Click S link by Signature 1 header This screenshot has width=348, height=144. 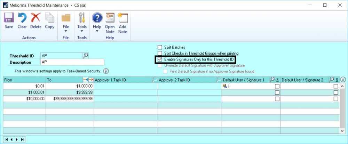(x=277, y=80)
